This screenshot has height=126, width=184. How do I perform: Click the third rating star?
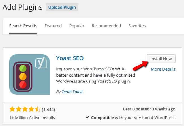(x=25, y=109)
